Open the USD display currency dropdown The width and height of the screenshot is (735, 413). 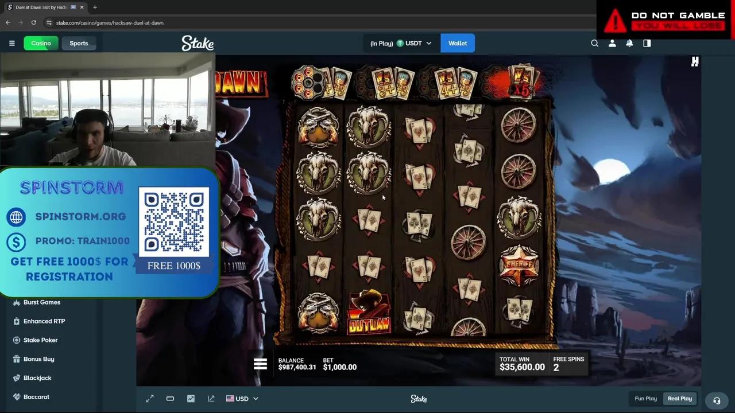pyautogui.click(x=242, y=399)
